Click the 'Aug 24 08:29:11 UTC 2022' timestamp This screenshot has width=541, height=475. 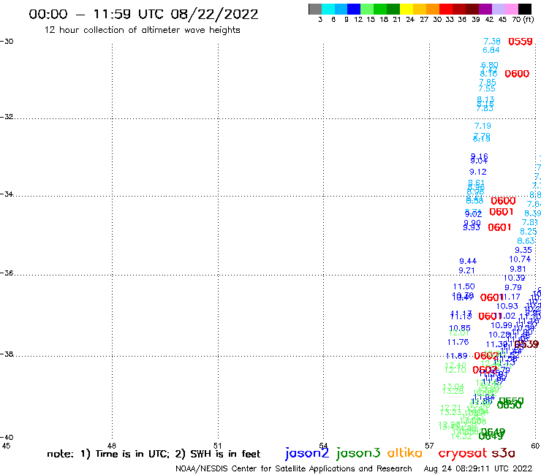tap(478, 468)
